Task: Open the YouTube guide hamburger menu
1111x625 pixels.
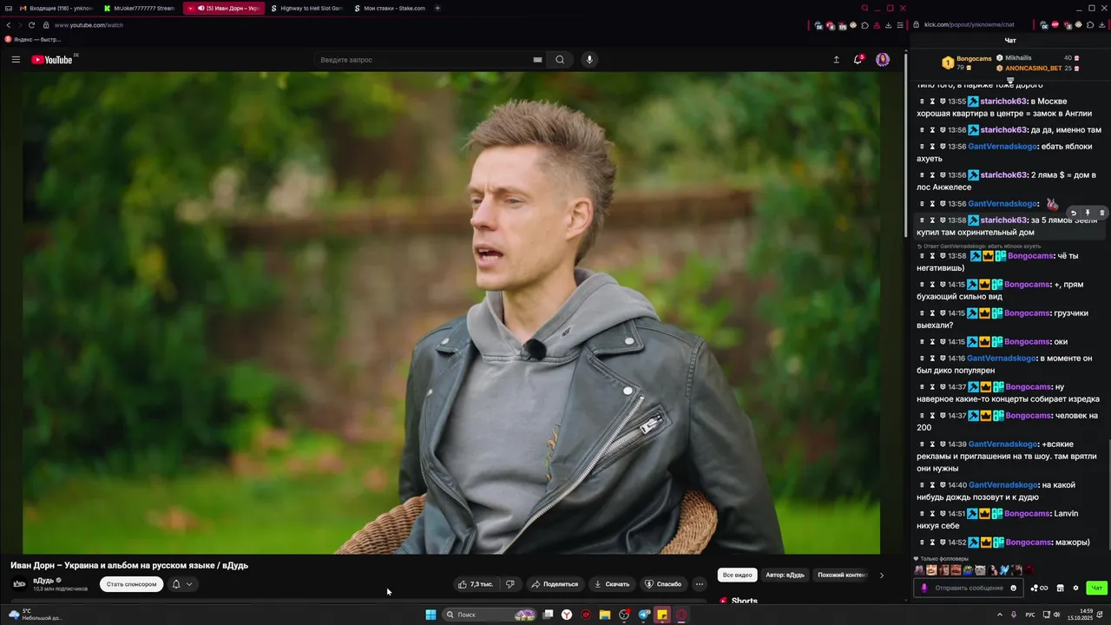Action: coord(16,60)
